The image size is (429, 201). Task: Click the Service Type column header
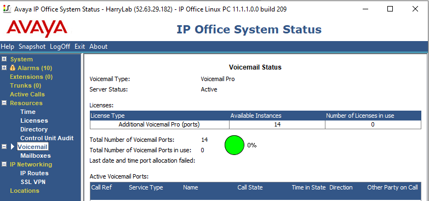click(146, 187)
